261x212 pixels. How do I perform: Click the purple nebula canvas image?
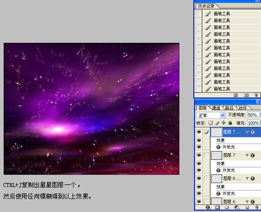[x=91, y=108]
